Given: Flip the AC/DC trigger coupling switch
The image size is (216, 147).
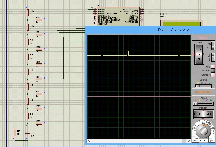Looking at the screenshot, I should pos(213,46).
